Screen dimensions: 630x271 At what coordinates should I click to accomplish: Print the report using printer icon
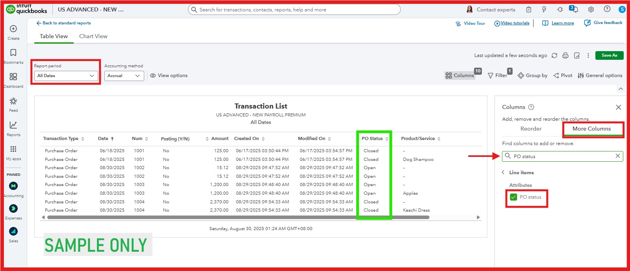pyautogui.click(x=565, y=55)
